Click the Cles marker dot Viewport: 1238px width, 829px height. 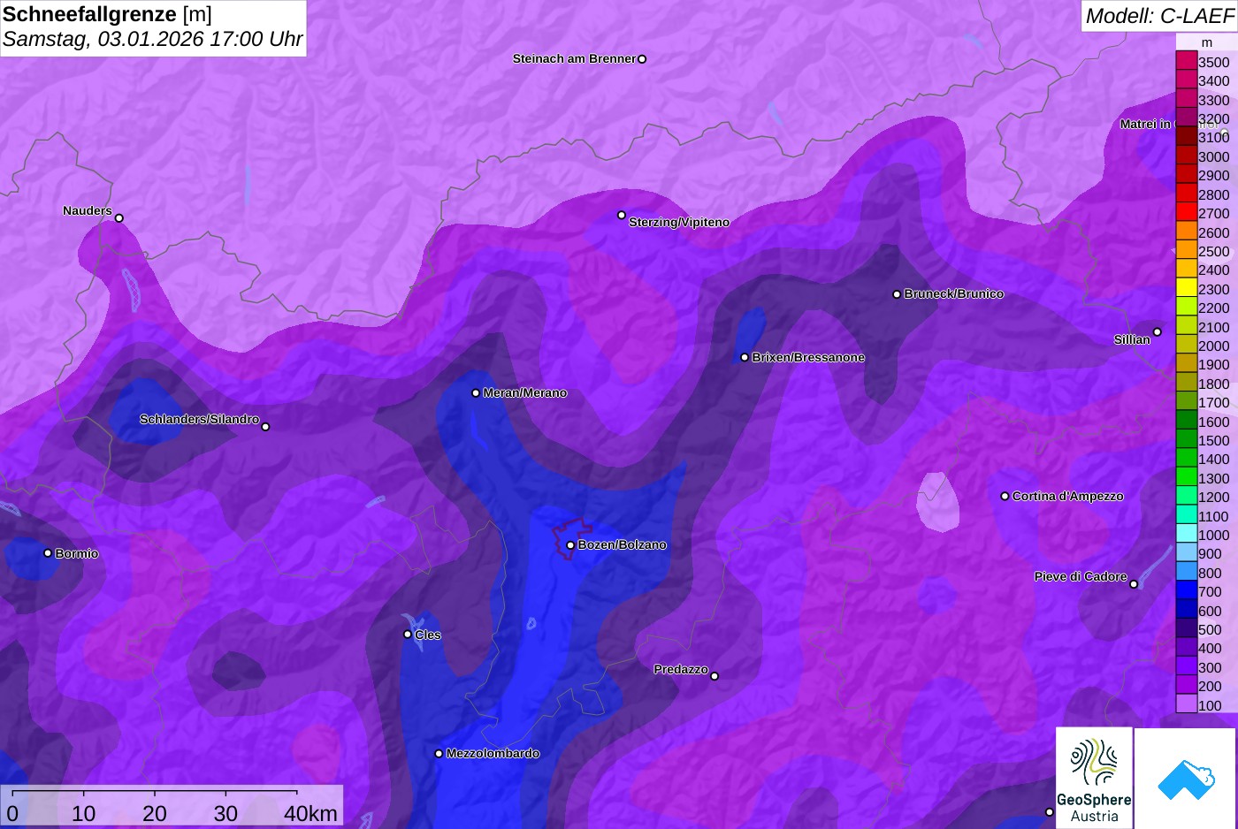pyautogui.click(x=408, y=634)
